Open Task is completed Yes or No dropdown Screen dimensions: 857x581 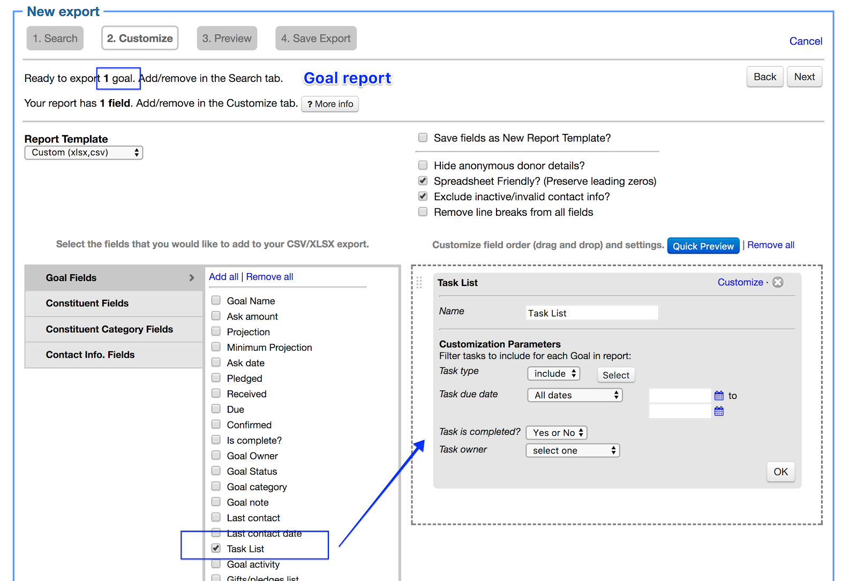(557, 433)
